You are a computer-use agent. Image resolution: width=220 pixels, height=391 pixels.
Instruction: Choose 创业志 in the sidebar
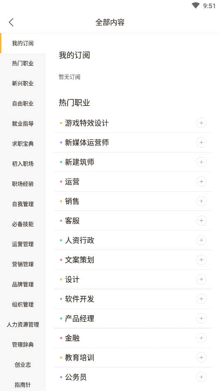coord(23,365)
